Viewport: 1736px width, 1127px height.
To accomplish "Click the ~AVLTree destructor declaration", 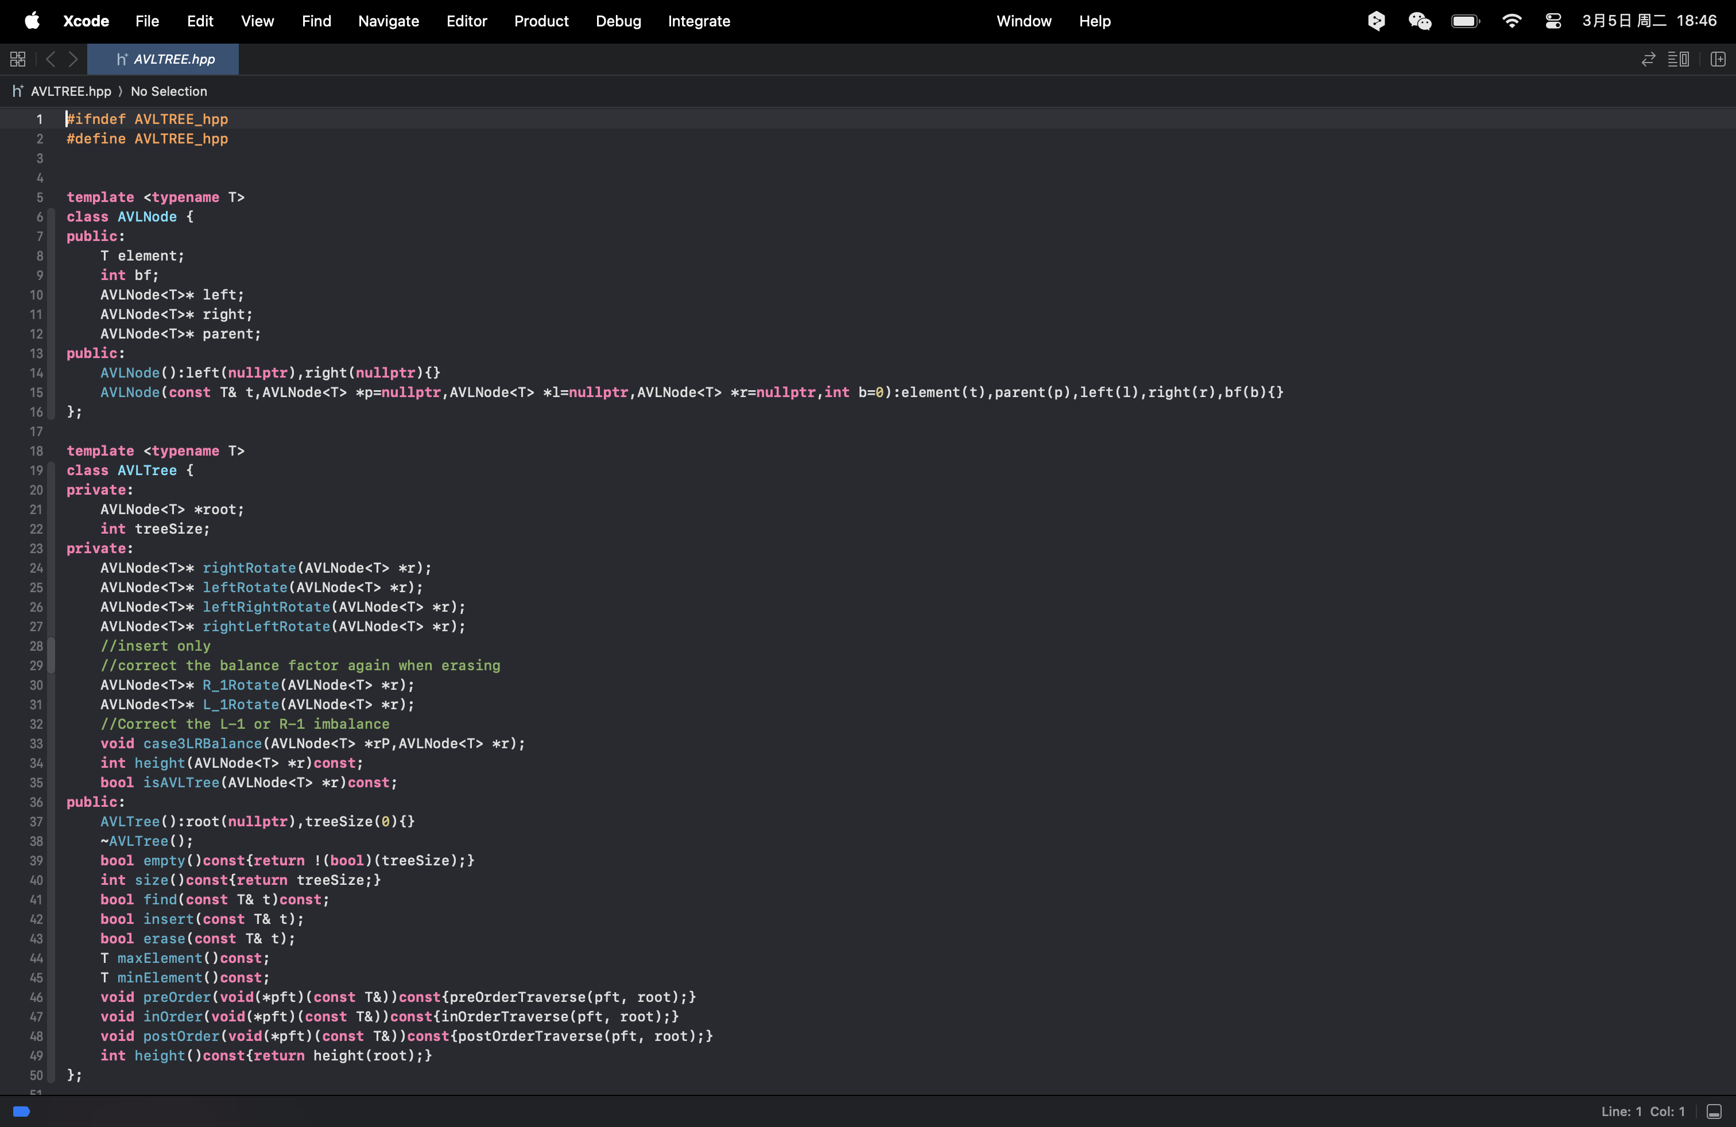I will (146, 841).
